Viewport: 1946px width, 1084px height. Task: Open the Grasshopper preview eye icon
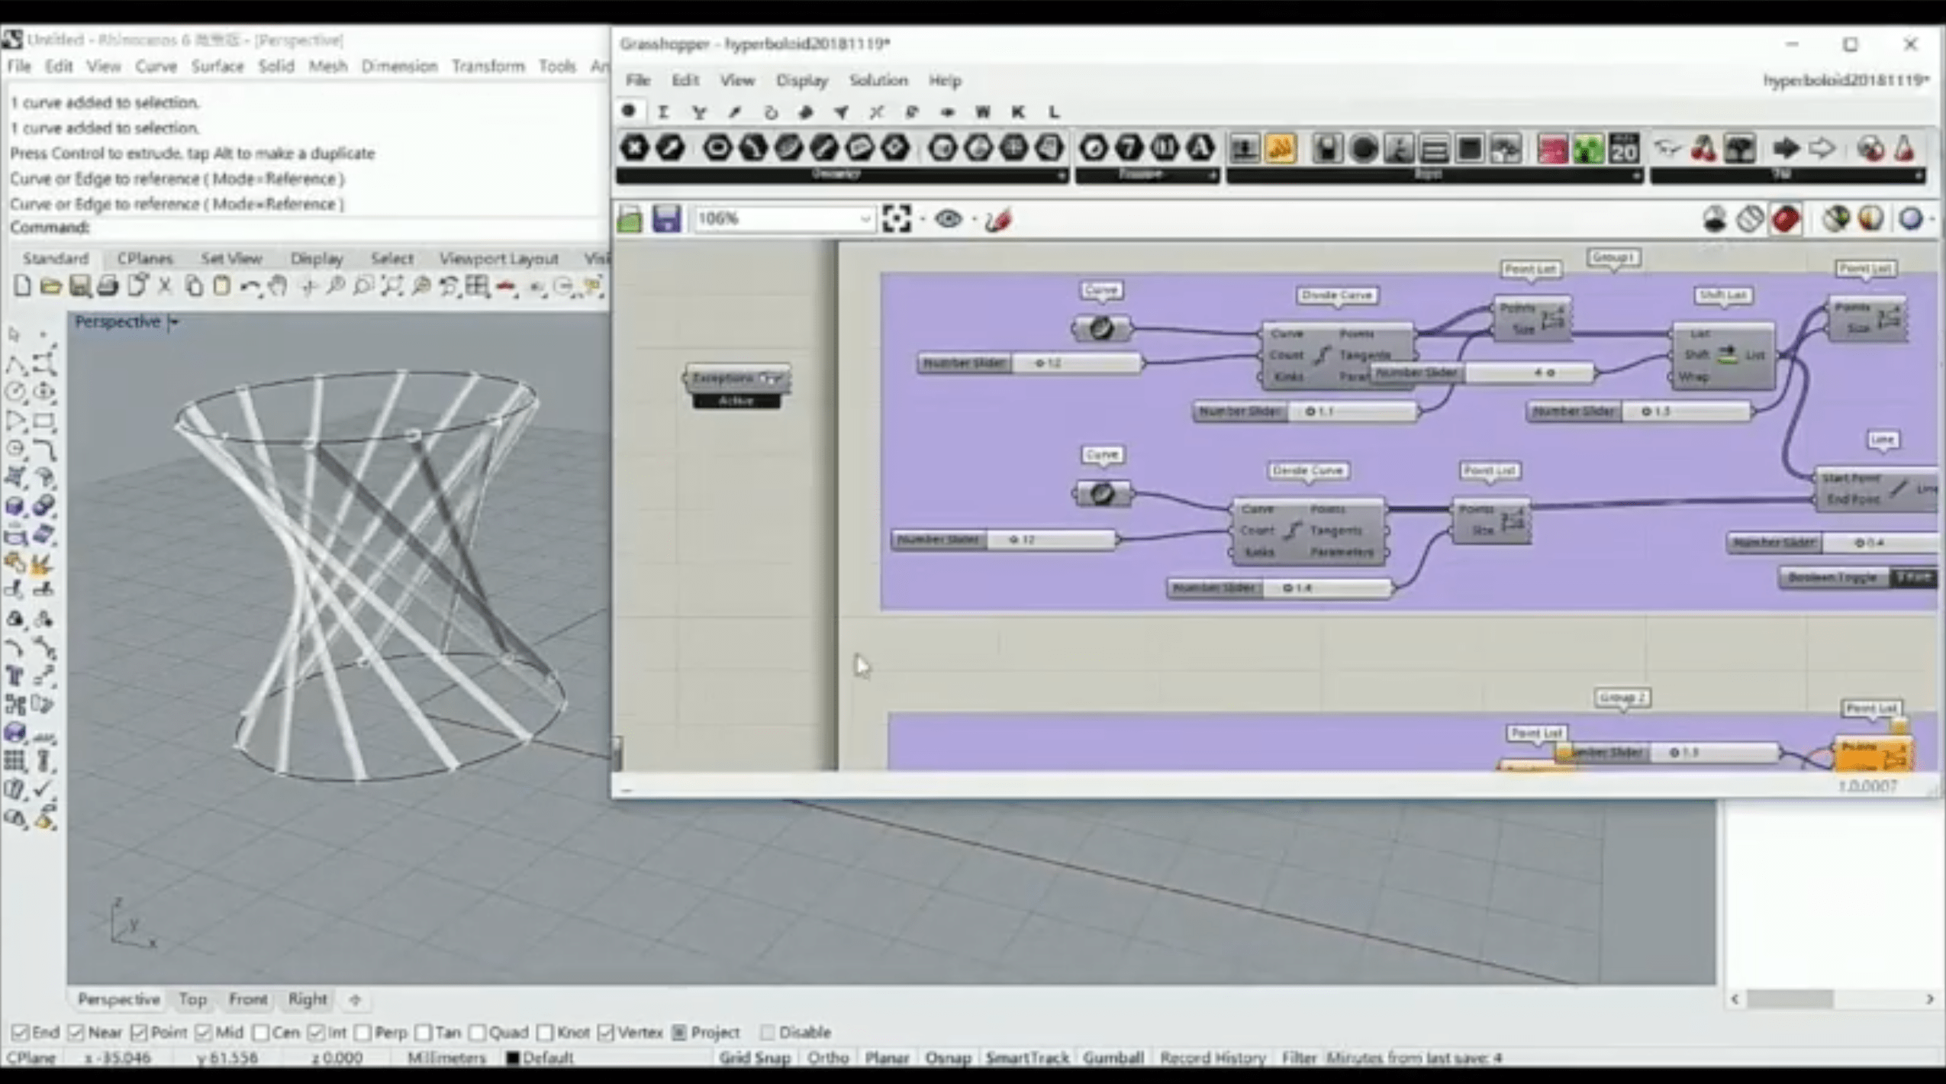coord(948,219)
